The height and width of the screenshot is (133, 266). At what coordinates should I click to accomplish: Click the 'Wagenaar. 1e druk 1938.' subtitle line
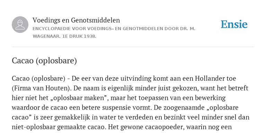pos(64,36)
